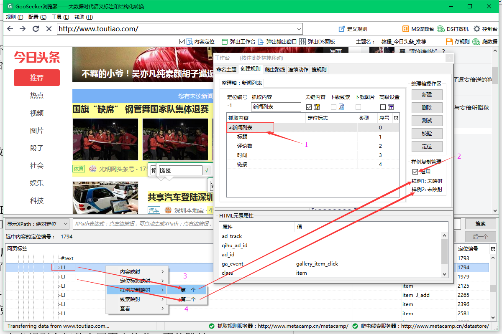The image size is (502, 334).
Task: Open the 规则(F) menu
Action: coord(15,17)
